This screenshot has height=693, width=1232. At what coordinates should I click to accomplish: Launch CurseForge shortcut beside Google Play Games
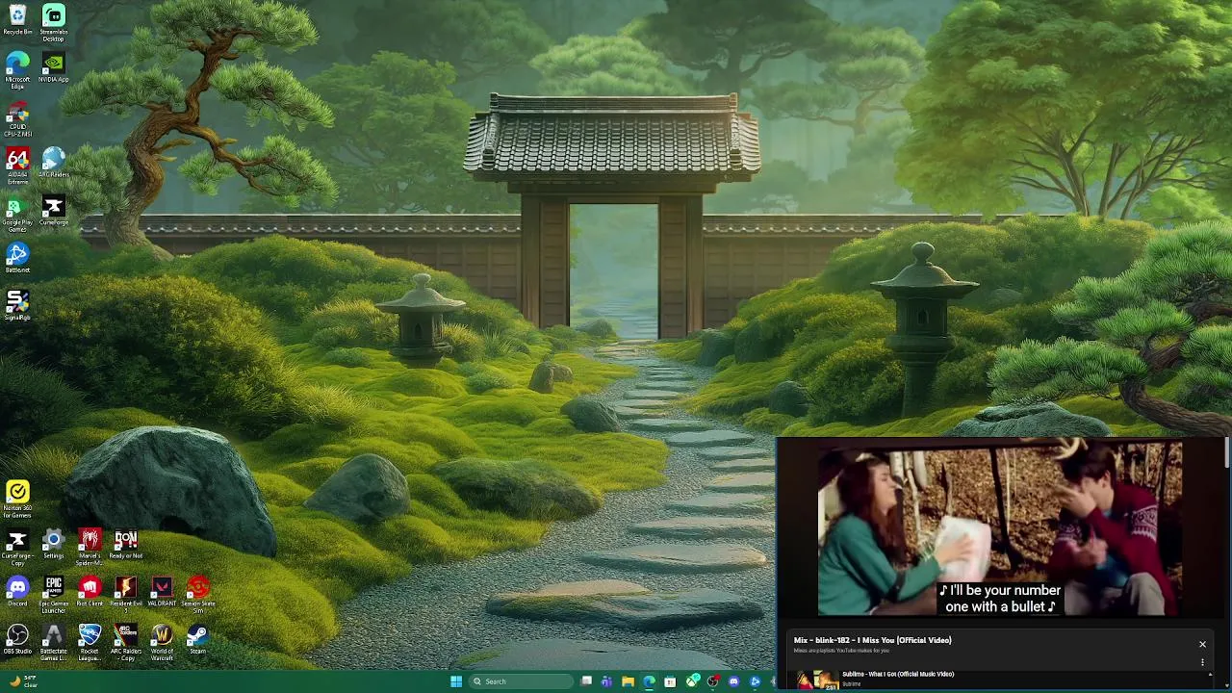coord(54,211)
